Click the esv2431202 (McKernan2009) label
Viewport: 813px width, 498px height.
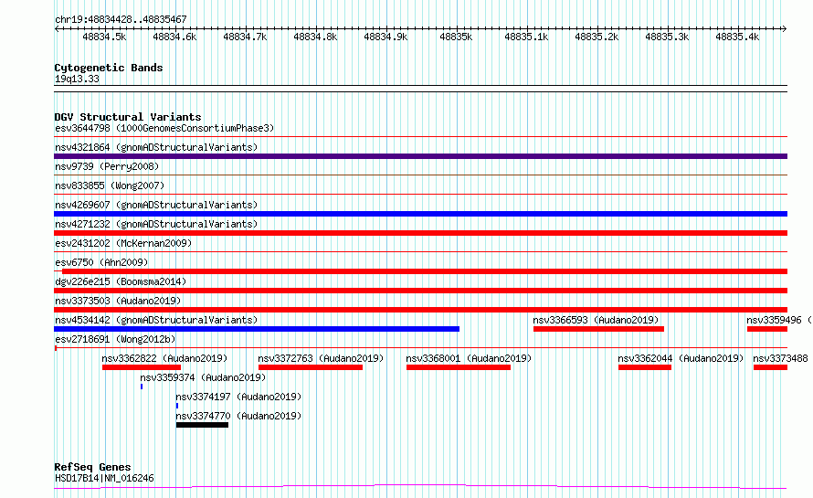click(123, 243)
